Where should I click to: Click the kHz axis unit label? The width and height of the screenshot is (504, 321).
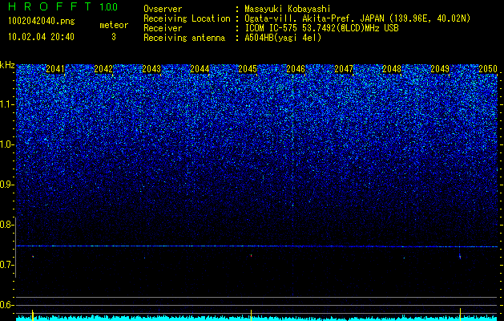coord(7,65)
